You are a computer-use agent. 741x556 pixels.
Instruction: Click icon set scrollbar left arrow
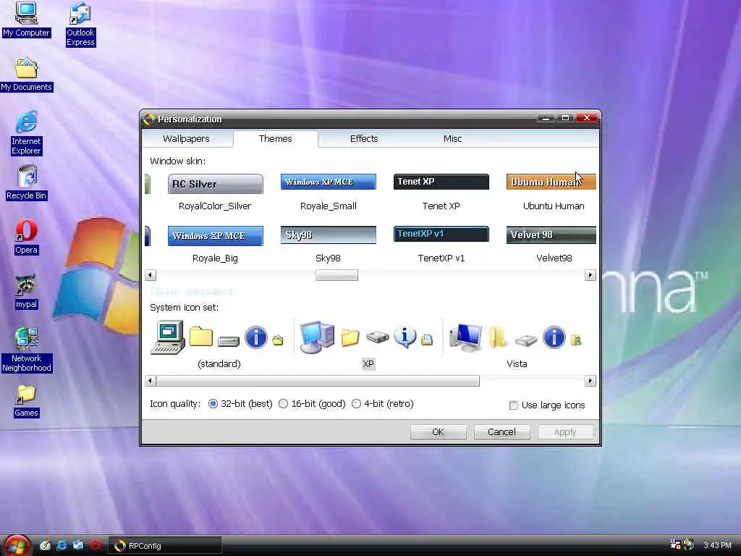(x=151, y=381)
